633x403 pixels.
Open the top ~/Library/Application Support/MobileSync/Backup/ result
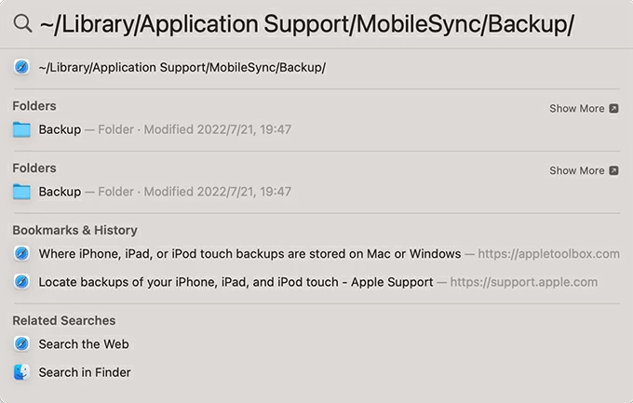point(182,67)
